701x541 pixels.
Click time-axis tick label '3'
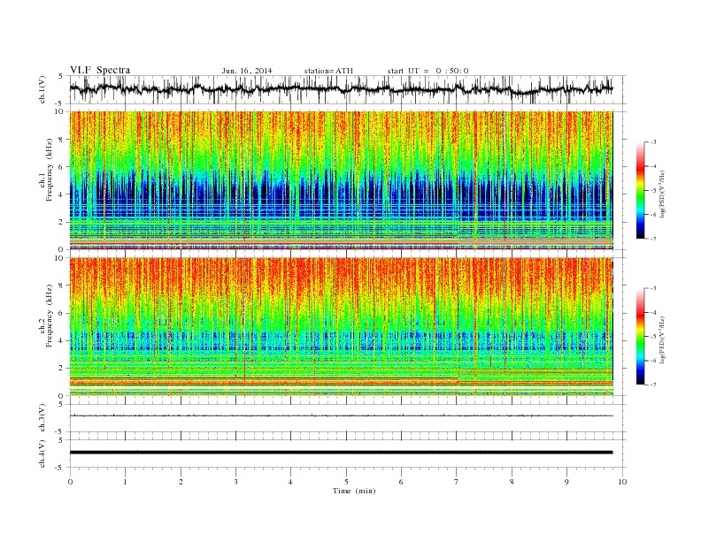[x=235, y=482]
